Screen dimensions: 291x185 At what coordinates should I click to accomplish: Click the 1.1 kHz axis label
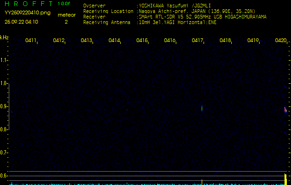tap(3, 60)
